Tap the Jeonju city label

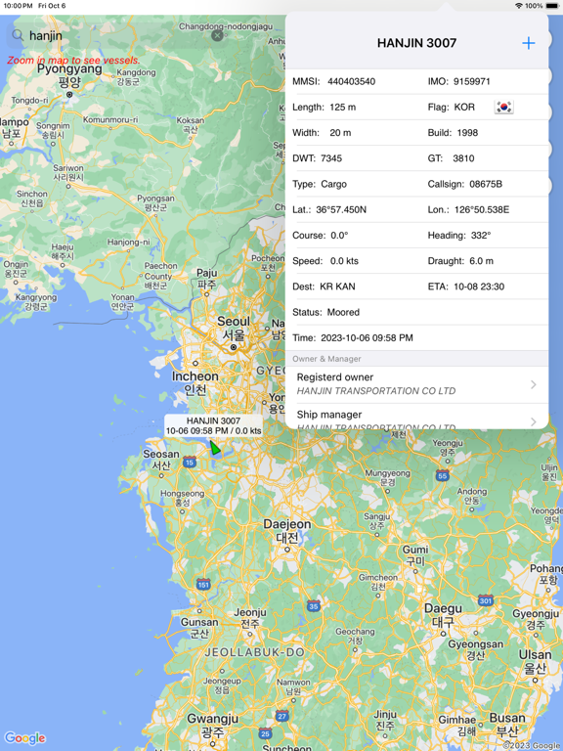[250, 618]
